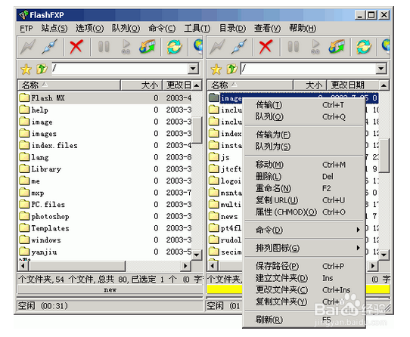The height and width of the screenshot is (337, 410).
Task: Click into the left pane path input field
Action: click(x=120, y=69)
